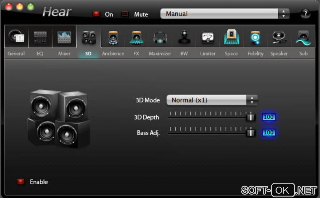Image resolution: width=320 pixels, height=198 pixels.
Task: Open the Limiter meter icon
Action: coord(208,38)
